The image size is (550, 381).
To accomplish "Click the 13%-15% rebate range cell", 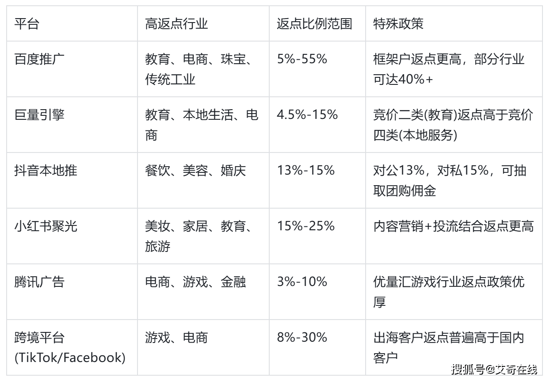I will click(306, 171).
